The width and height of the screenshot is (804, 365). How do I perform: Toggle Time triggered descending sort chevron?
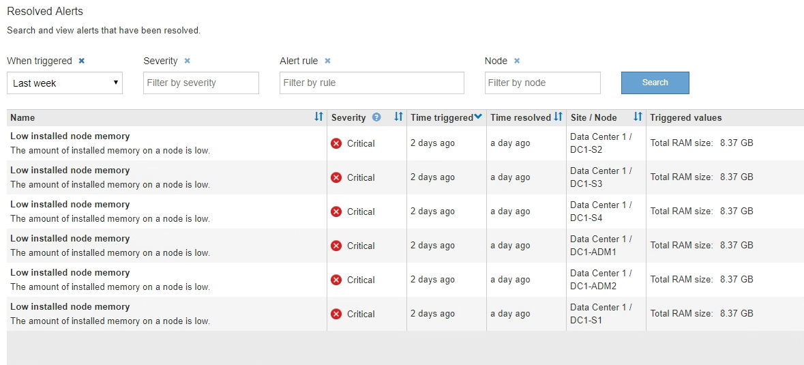pyautogui.click(x=478, y=117)
